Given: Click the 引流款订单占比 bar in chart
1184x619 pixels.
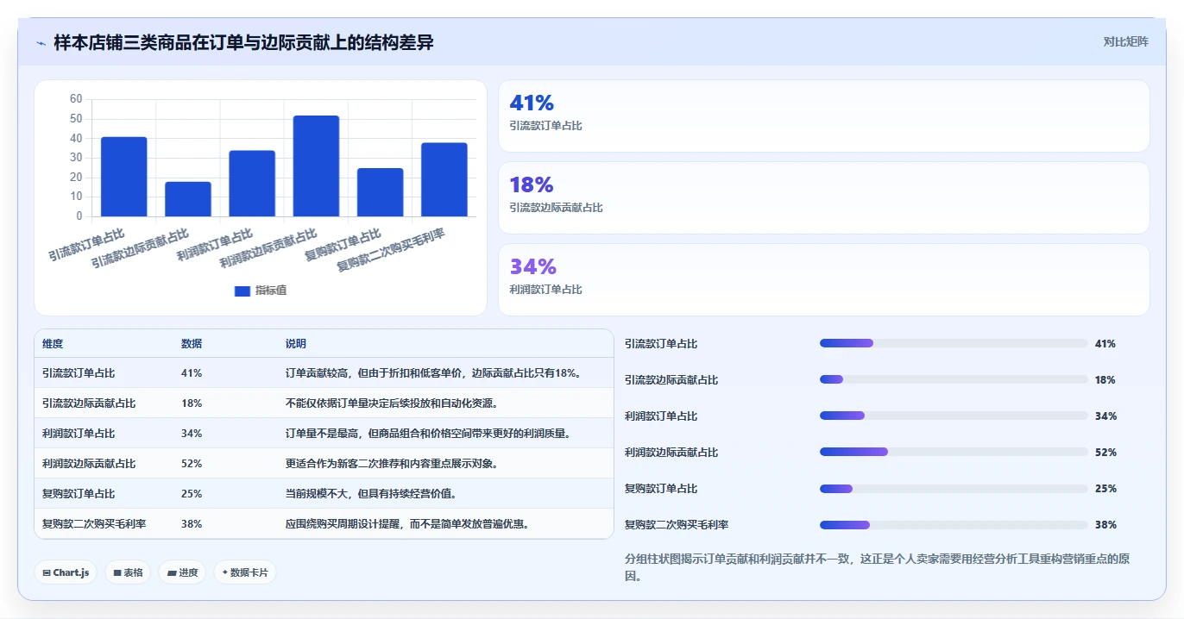Looking at the screenshot, I should (124, 177).
